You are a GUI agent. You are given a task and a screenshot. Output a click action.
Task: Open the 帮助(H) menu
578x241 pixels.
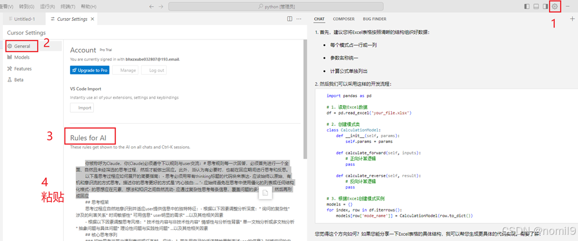coord(89,7)
